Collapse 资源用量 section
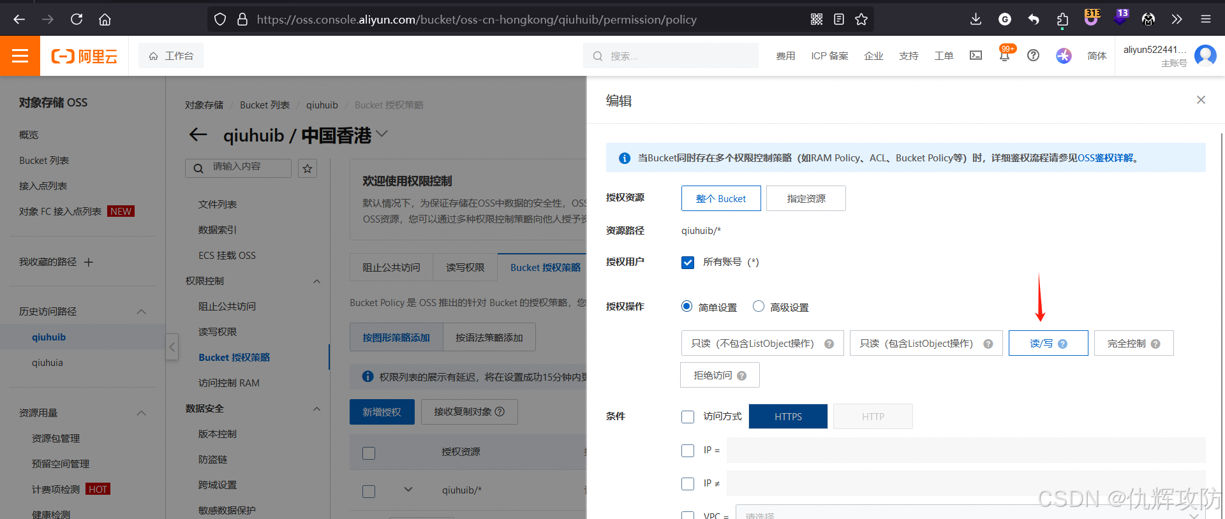The image size is (1225, 519). click(142, 413)
